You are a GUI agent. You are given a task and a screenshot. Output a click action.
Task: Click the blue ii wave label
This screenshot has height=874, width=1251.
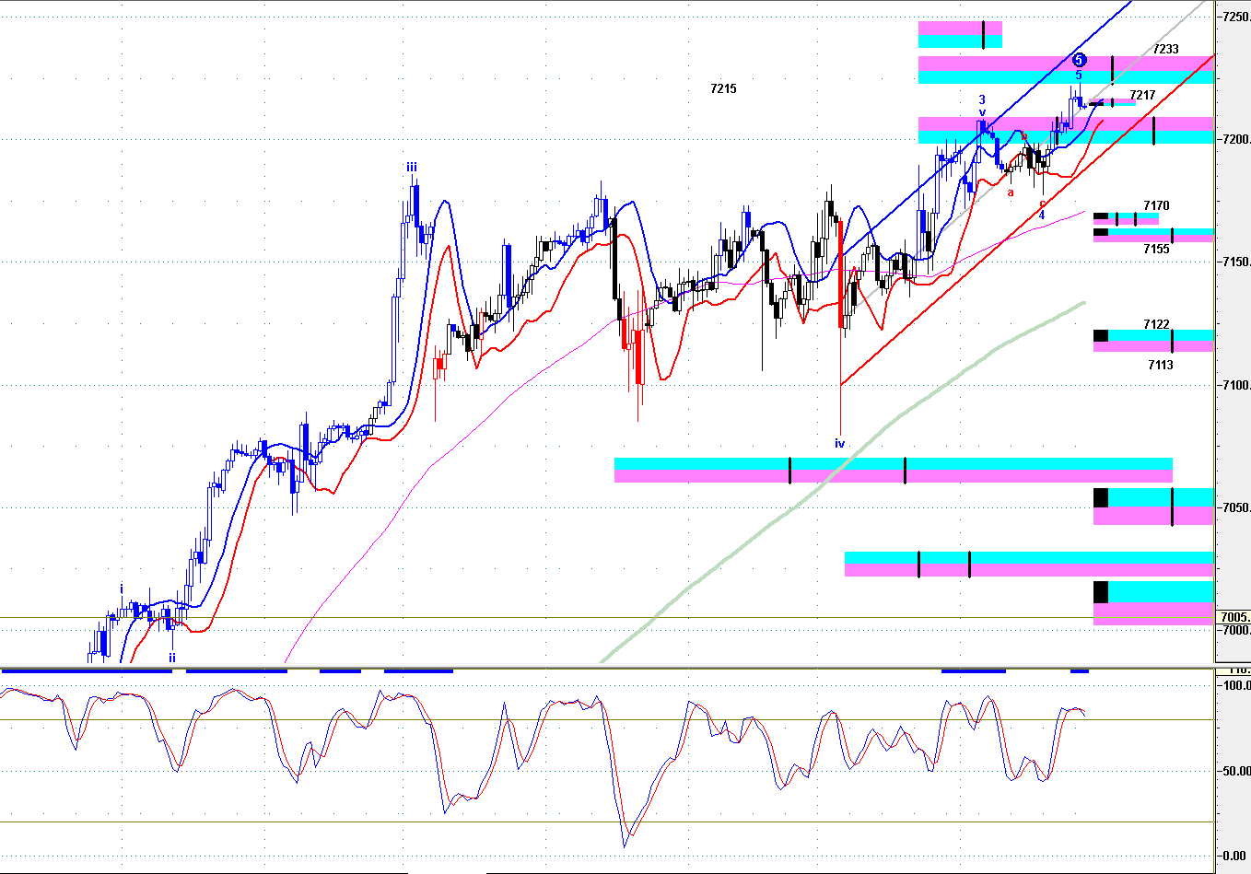pos(171,657)
